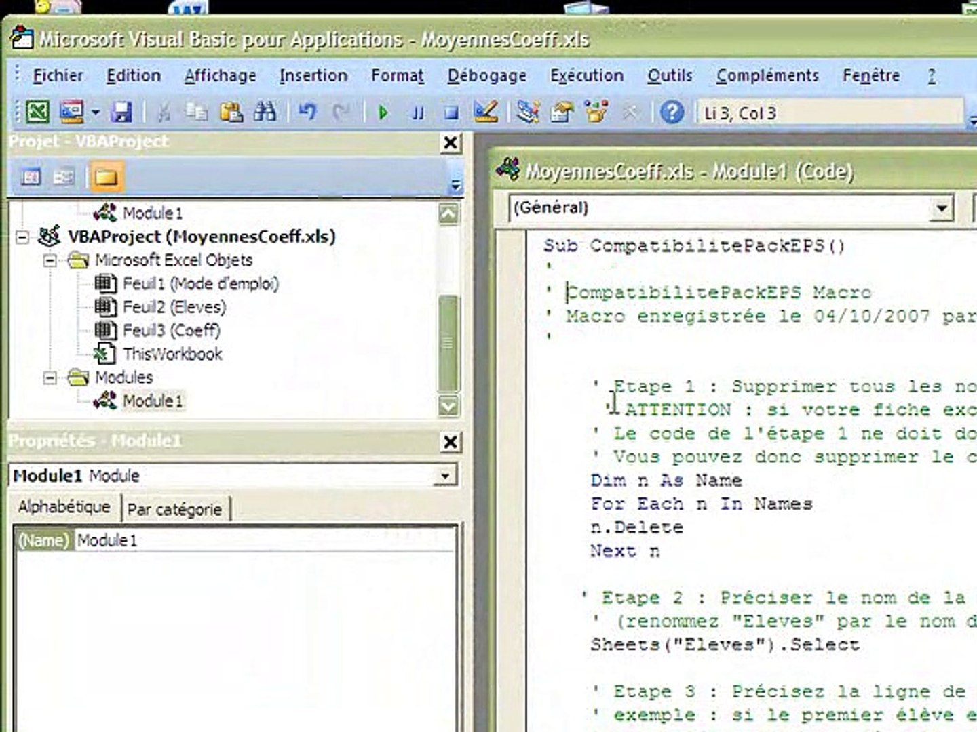Save the MoyennesCoeff.xls project
The image size is (977, 732).
pos(121,112)
